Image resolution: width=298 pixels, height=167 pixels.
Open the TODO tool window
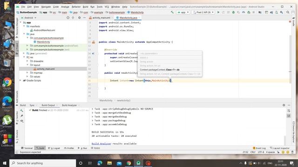point(95,148)
